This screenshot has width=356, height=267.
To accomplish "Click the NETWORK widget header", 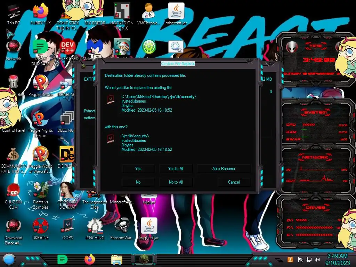I will [x=316, y=157].
